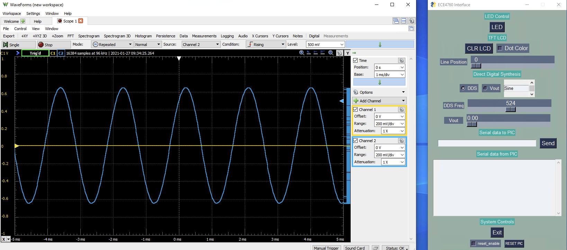567x250 pixels.
Task: Tick the reset_enable checkbox
Action: 474,243
